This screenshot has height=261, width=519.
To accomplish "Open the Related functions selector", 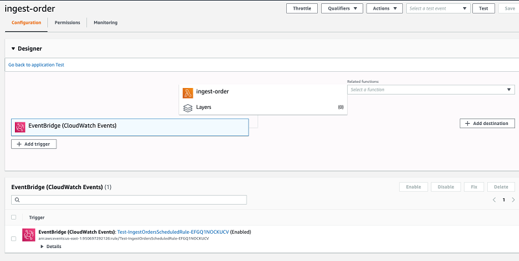I will 431,89.
